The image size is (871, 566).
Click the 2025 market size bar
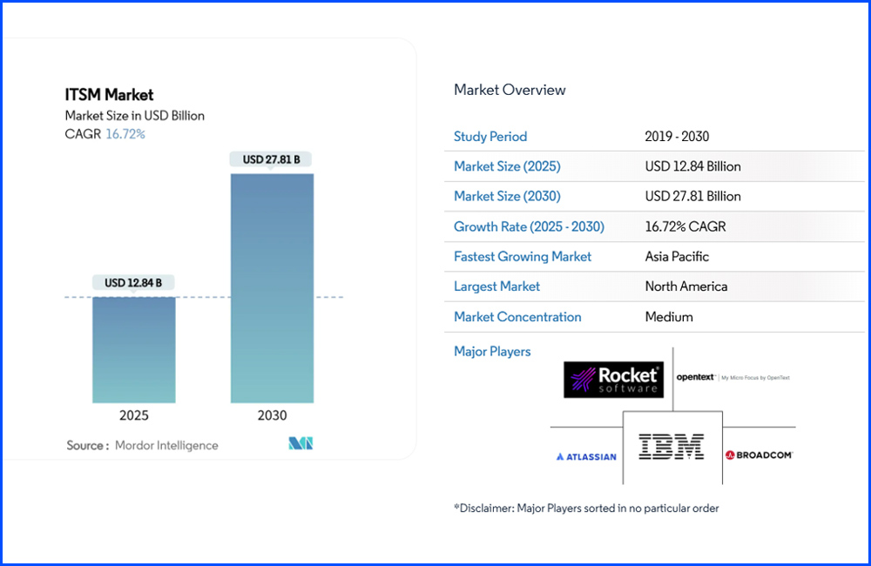134,349
